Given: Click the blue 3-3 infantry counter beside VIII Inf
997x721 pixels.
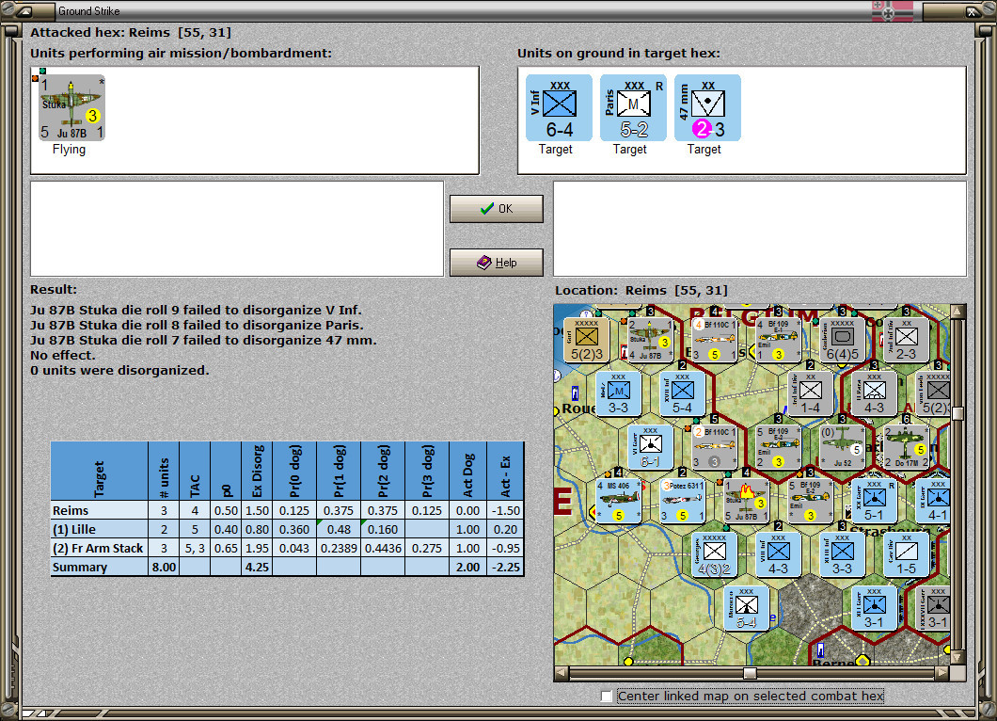Looking at the screenshot, I should coord(842,554).
